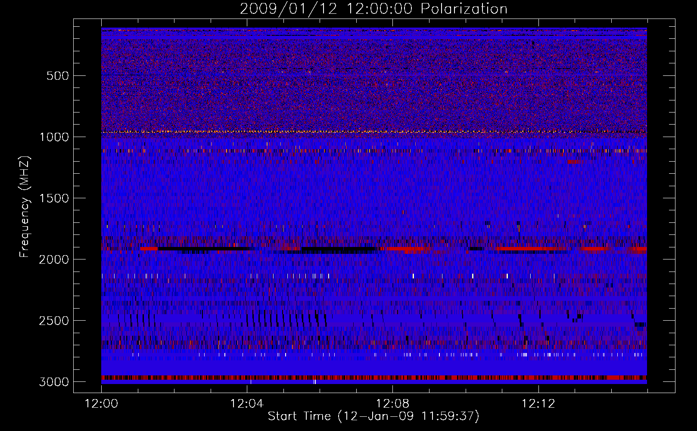Click the 1500 frequency tick label
The height and width of the screenshot is (431, 697).
click(54, 198)
